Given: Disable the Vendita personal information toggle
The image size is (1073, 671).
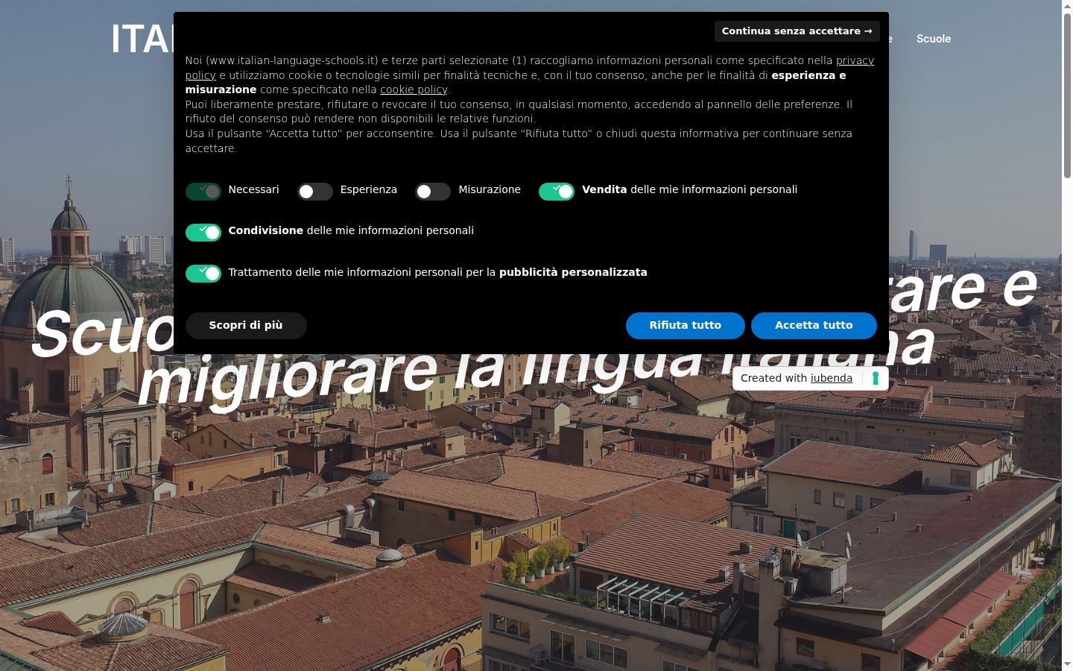Looking at the screenshot, I should (x=557, y=192).
